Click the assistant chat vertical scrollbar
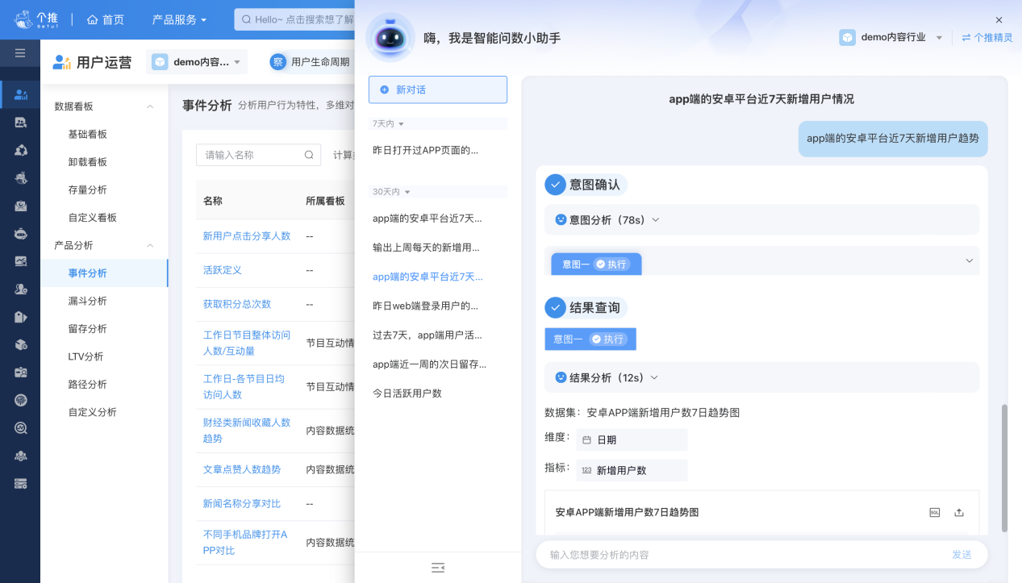1022x583 pixels. 1004,468
